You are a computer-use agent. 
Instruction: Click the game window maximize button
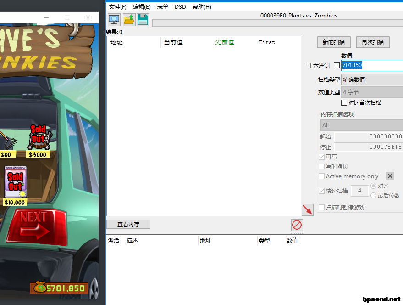coord(67,17)
